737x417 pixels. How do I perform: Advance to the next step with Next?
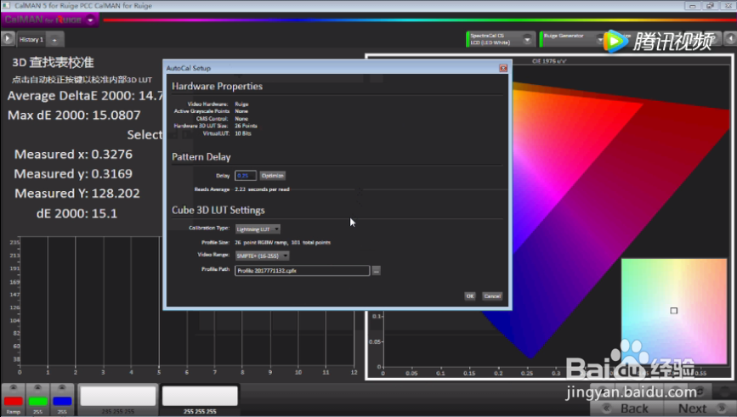(x=700, y=409)
